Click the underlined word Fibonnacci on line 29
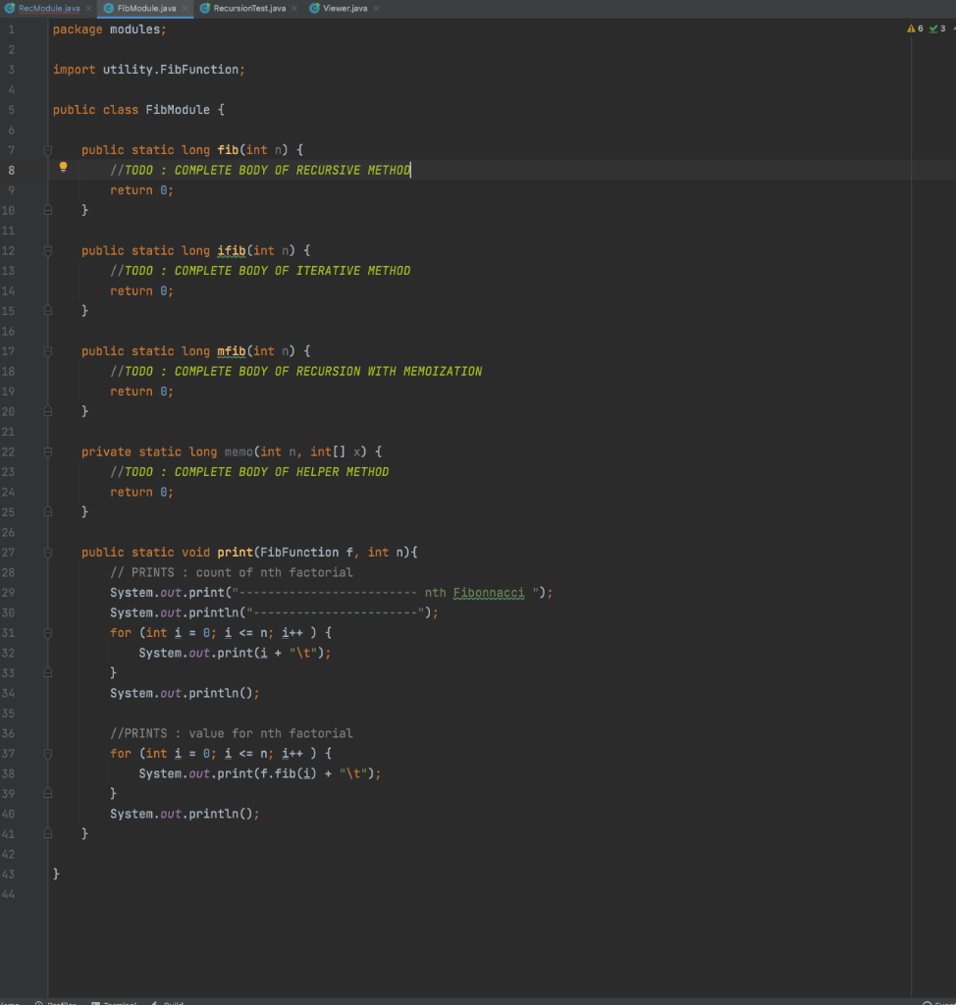Image resolution: width=956 pixels, height=1005 pixels. tap(489, 593)
